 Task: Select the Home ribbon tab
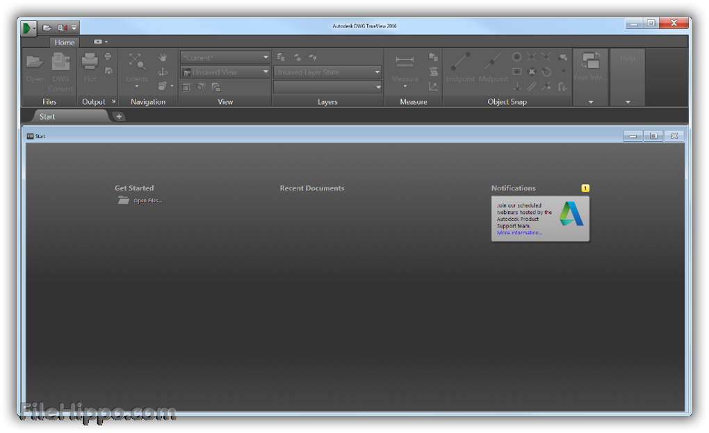tap(65, 42)
